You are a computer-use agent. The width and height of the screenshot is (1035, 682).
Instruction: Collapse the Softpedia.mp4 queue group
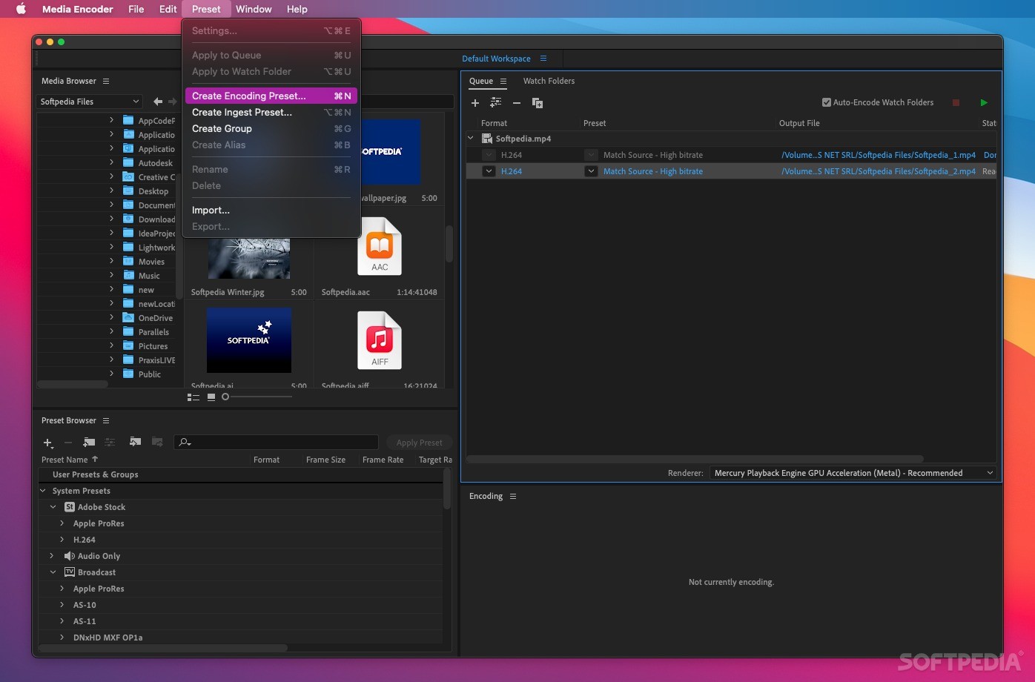(x=470, y=138)
